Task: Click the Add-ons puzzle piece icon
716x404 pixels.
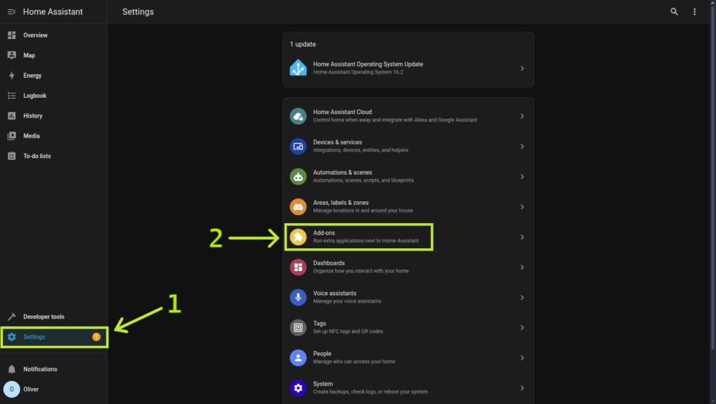Action: (298, 237)
